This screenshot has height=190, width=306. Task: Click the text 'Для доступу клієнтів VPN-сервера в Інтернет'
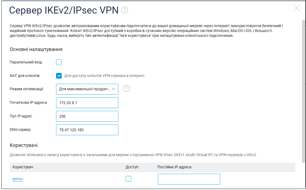coord(105,76)
